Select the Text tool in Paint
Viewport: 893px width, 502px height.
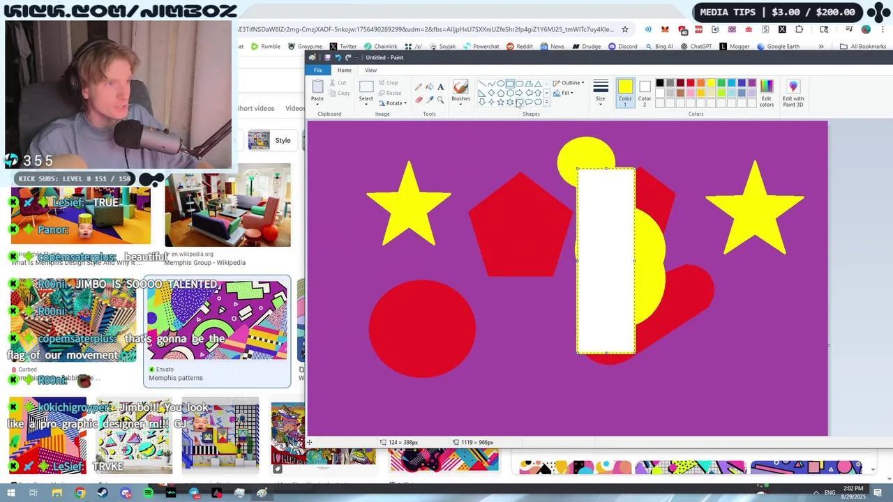pyautogui.click(x=440, y=86)
